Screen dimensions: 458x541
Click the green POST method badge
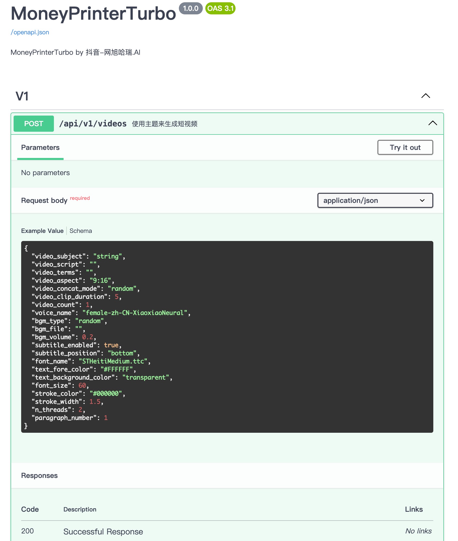click(x=34, y=124)
